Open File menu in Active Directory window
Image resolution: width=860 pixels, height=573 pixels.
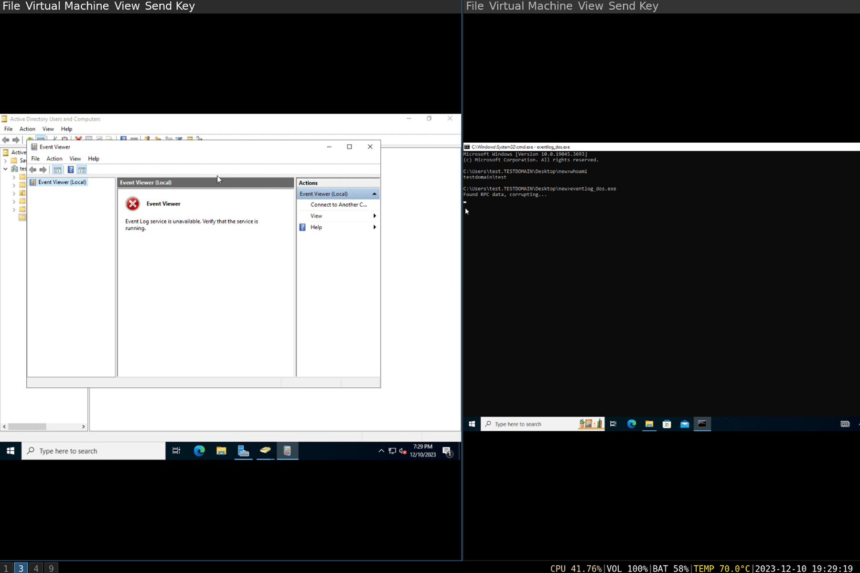[x=9, y=129]
